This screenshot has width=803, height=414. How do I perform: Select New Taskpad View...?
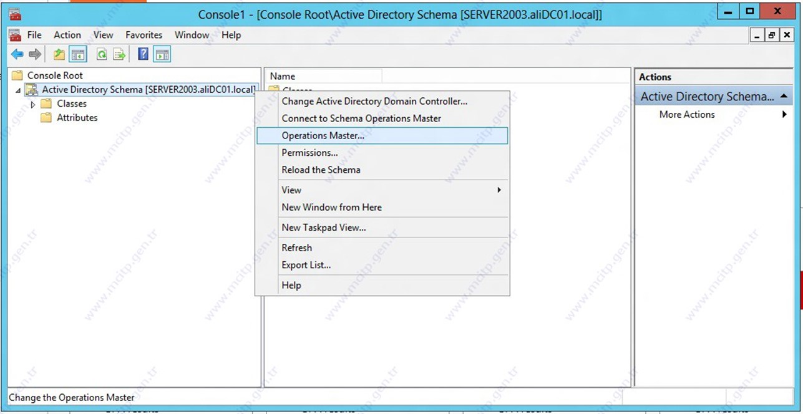pyautogui.click(x=383, y=228)
